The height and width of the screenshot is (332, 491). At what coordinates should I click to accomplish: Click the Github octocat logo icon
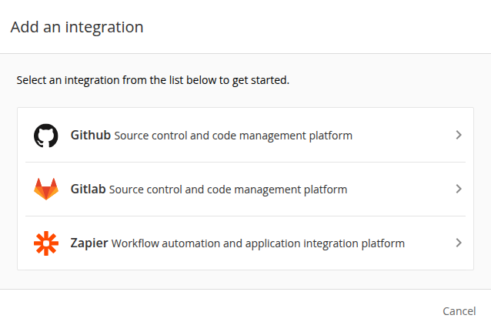point(46,136)
